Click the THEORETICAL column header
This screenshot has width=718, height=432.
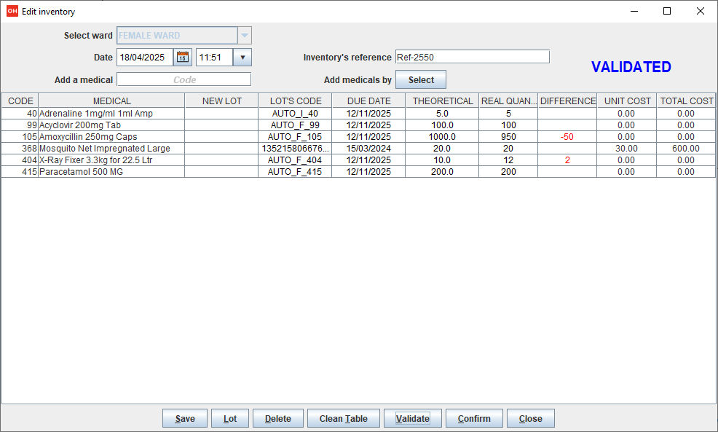(442, 101)
